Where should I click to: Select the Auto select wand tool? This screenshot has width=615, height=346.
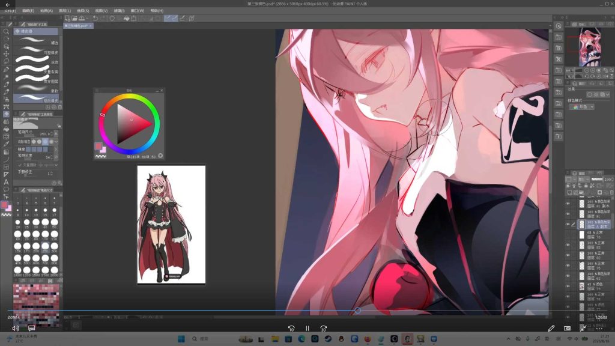(x=6, y=76)
